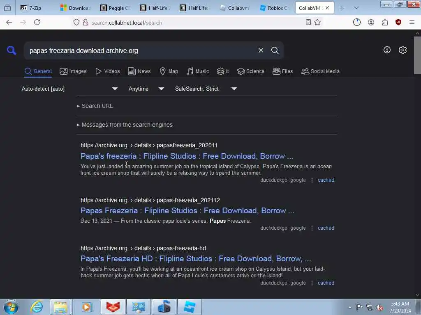Viewport: 421px width, 315px height.
Task: Switch to the Peggle tab
Action: click(116, 8)
